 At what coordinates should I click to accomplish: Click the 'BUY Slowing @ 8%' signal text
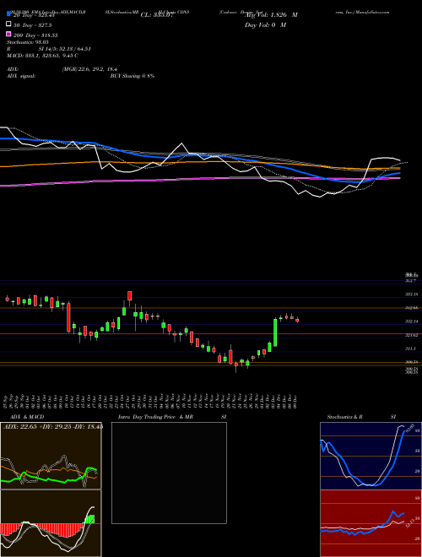(x=133, y=76)
